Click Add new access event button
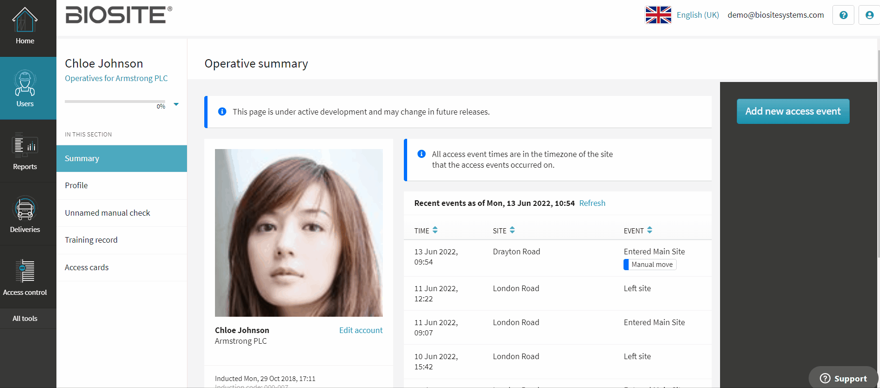Image resolution: width=880 pixels, height=388 pixels. pyautogui.click(x=793, y=111)
